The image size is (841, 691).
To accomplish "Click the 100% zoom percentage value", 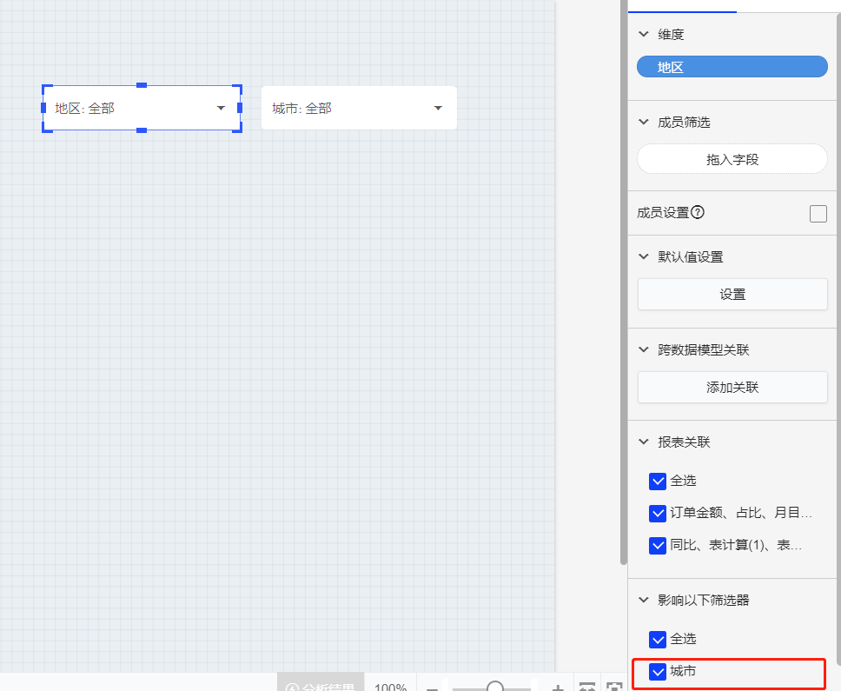I will pyautogui.click(x=390, y=686).
